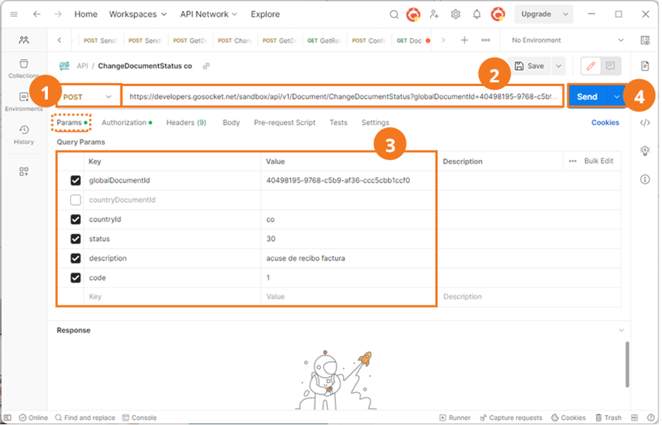Enable the countryDocumentId parameter
The height and width of the screenshot is (425, 662).
coord(75,200)
